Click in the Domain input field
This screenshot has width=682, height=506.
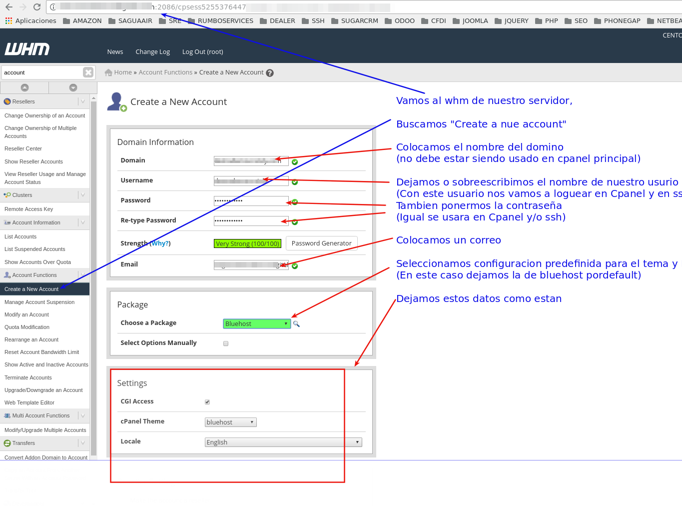251,161
